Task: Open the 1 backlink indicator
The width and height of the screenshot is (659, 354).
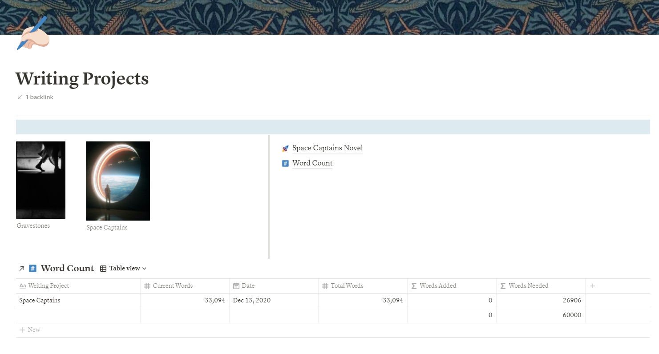Action: click(x=35, y=97)
